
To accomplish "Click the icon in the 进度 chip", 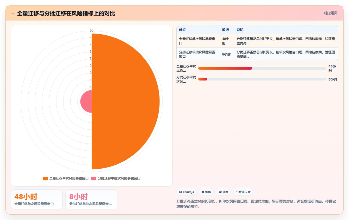I will point(220,192).
